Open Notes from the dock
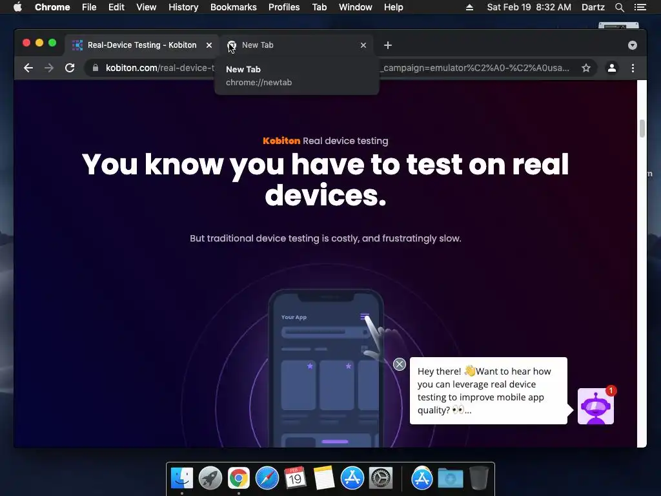The height and width of the screenshot is (496, 661). 324,479
